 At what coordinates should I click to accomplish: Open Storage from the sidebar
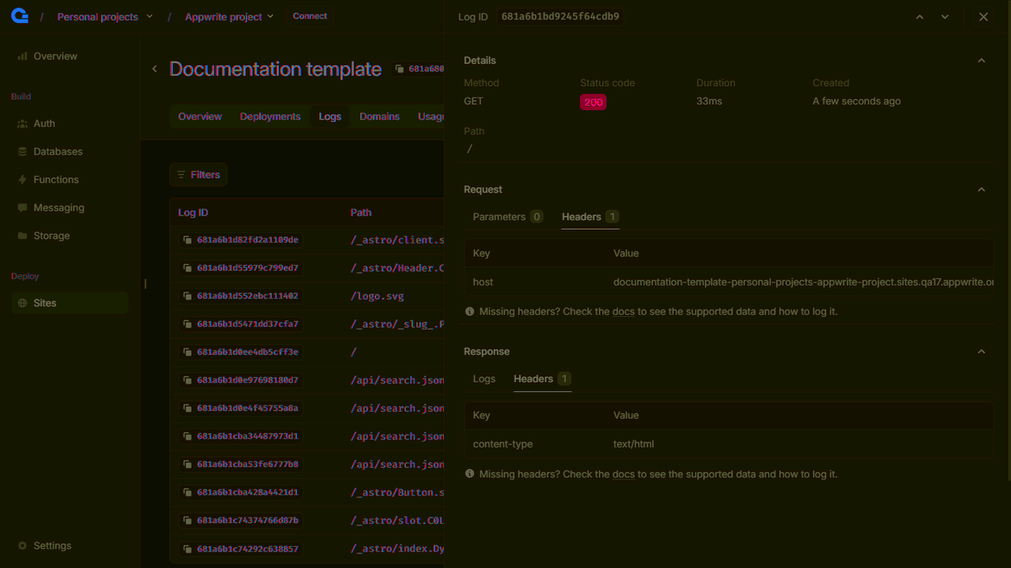(x=53, y=235)
